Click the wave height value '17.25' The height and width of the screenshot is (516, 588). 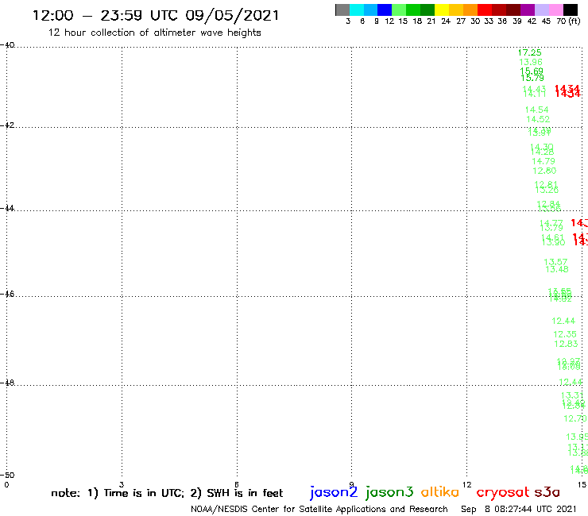click(529, 52)
